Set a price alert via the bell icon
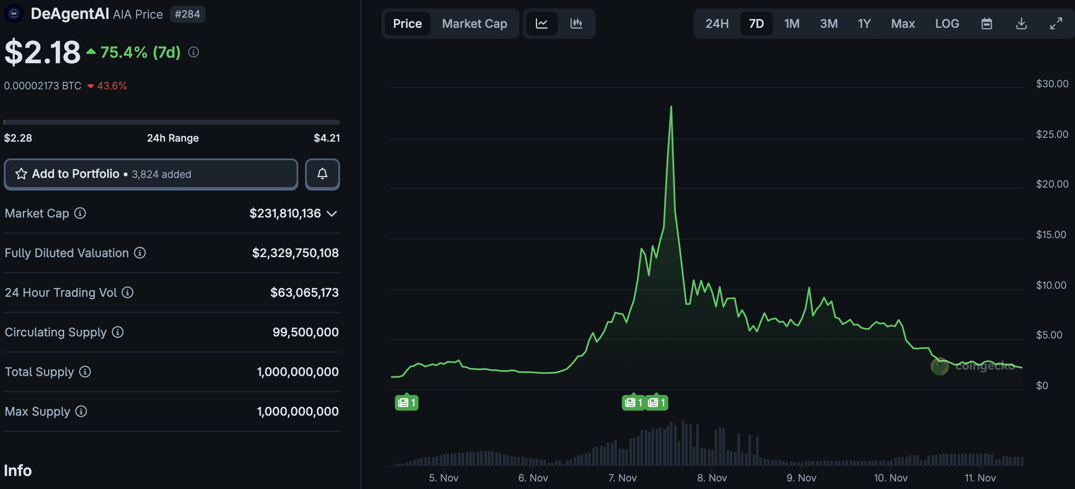Image resolution: width=1075 pixels, height=489 pixels. tap(322, 174)
